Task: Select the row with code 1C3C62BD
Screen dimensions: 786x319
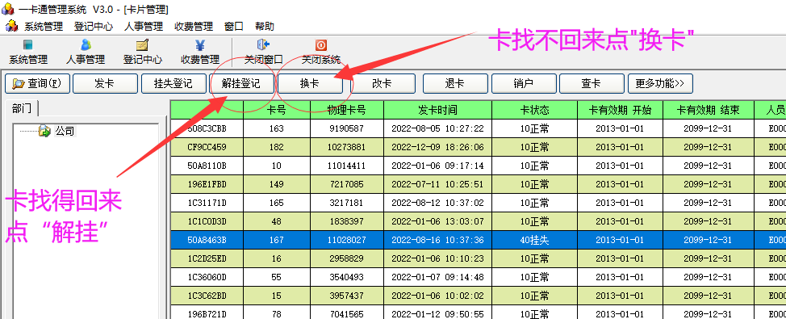Action: (479, 296)
